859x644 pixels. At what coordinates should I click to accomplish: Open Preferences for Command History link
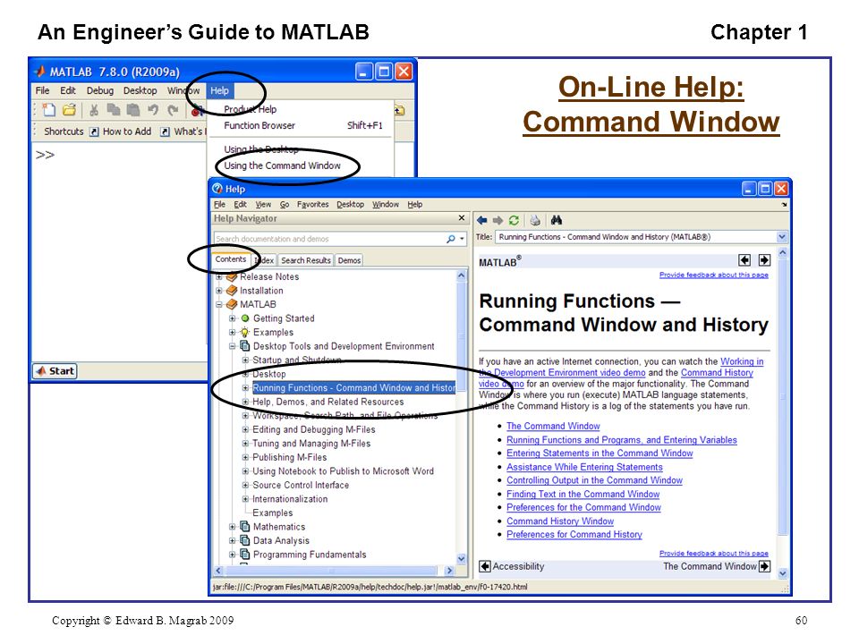pos(574,535)
